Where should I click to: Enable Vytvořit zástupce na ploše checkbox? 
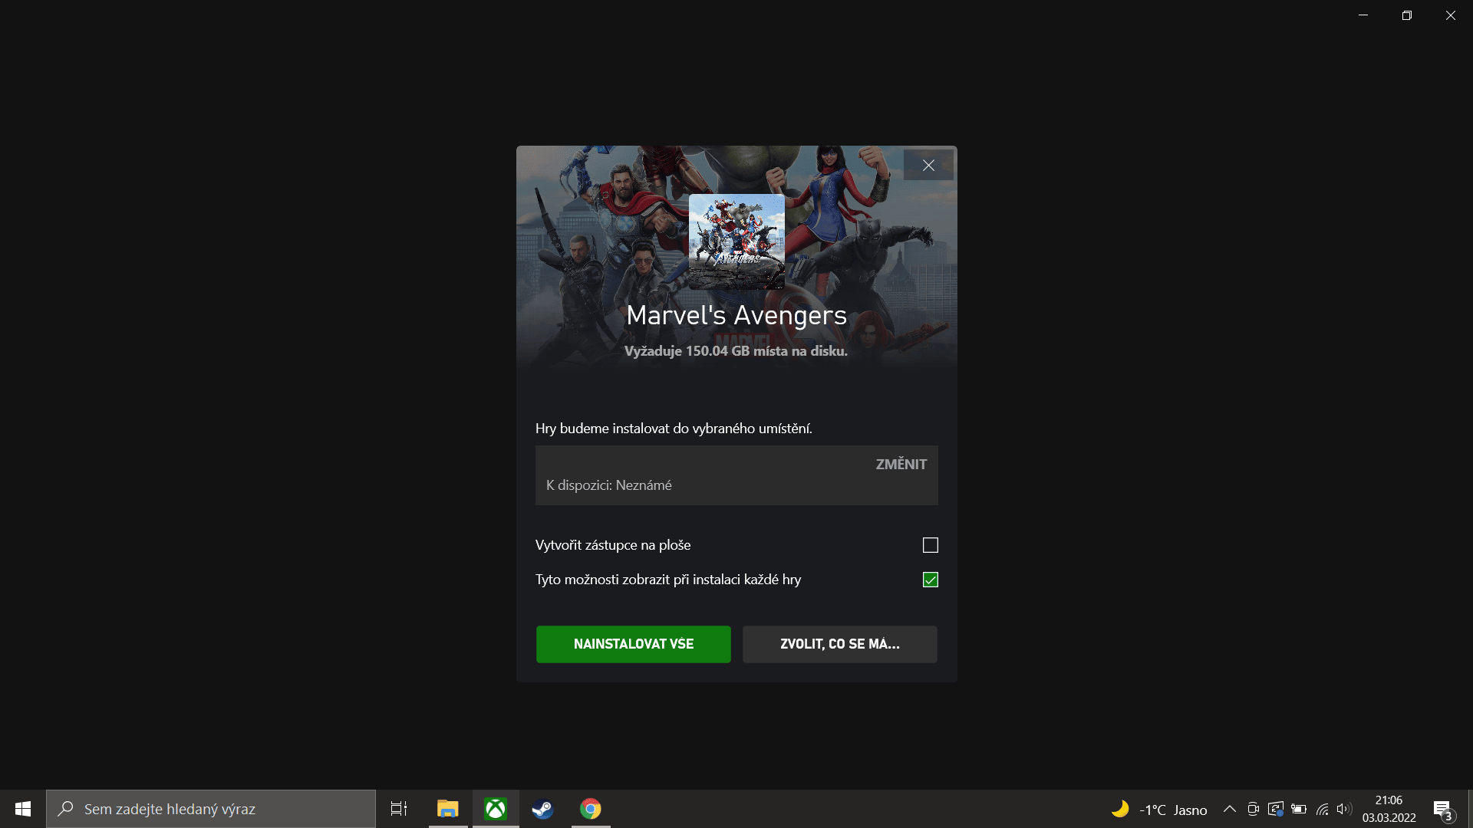930,545
